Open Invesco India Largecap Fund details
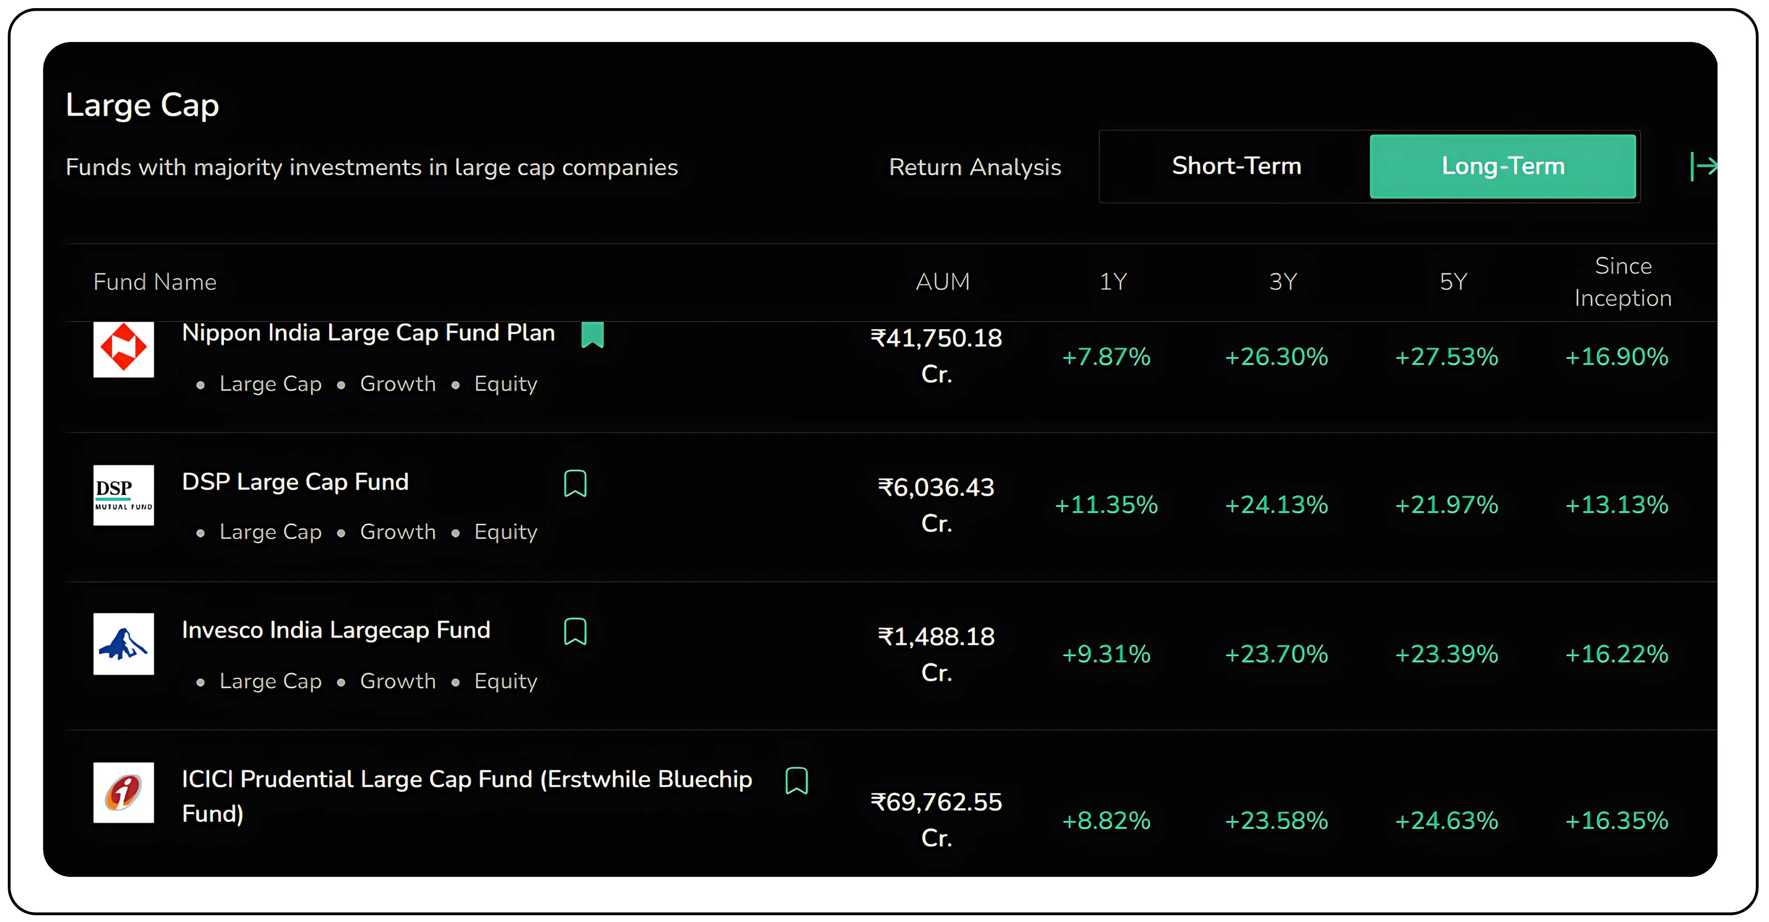This screenshot has height=922, width=1769. pos(336,630)
